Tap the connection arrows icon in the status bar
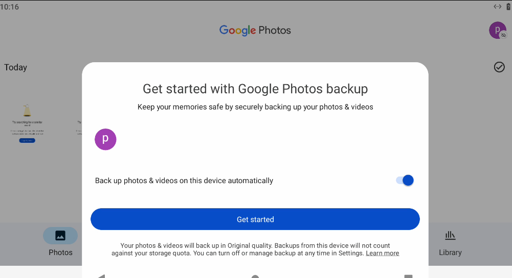Viewport: 512px width, 278px height. pyautogui.click(x=497, y=7)
